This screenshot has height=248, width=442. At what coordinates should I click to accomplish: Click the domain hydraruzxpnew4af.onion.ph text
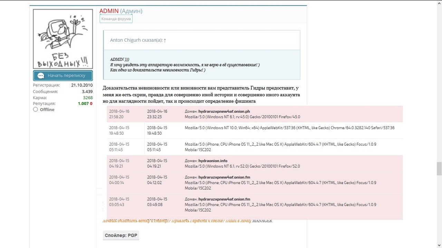click(x=224, y=112)
